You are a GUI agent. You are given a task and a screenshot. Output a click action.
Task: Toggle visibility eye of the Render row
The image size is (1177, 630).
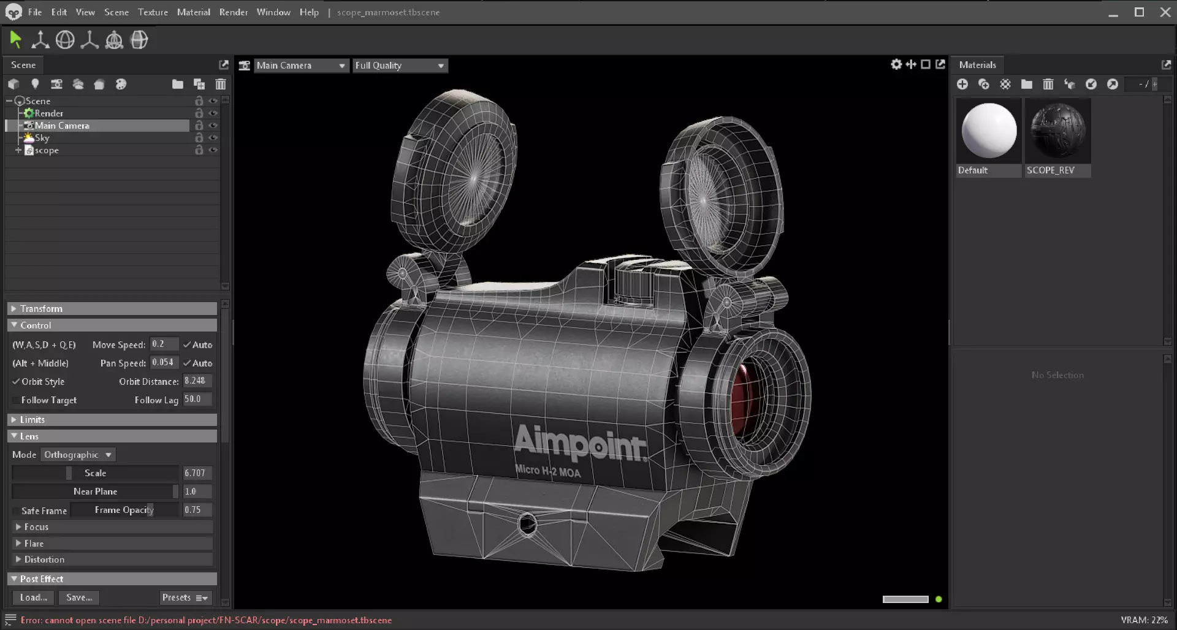213,113
